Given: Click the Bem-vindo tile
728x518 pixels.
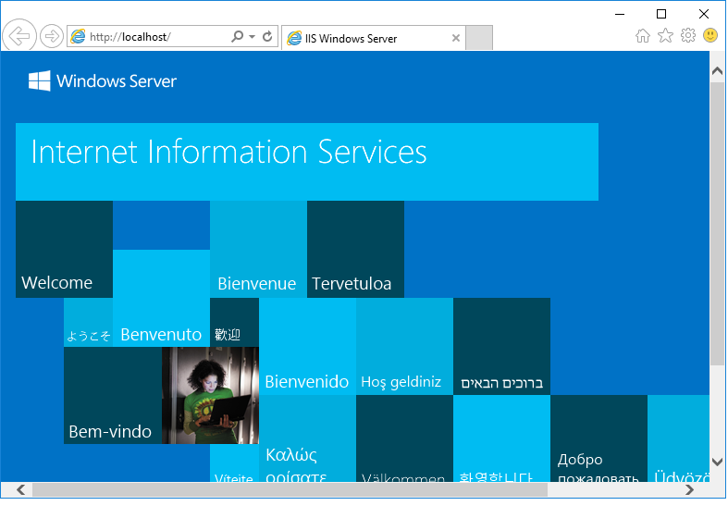Looking at the screenshot, I should 113,396.
